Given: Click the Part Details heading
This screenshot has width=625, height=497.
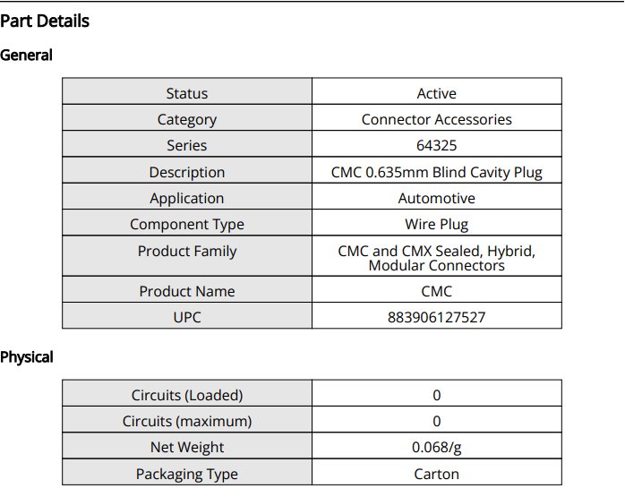Looking at the screenshot, I should [45, 21].
